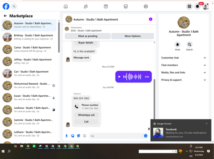This screenshot has width=214, height=159.
Task: Open Mohammad Naweed conversation
Action: [29, 86]
